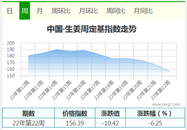Click the 价格指数 column header
Image resolution: width=187 pixels, height=130 pixels.
tap(75, 113)
